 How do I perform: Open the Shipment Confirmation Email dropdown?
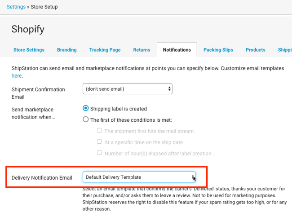(x=128, y=89)
